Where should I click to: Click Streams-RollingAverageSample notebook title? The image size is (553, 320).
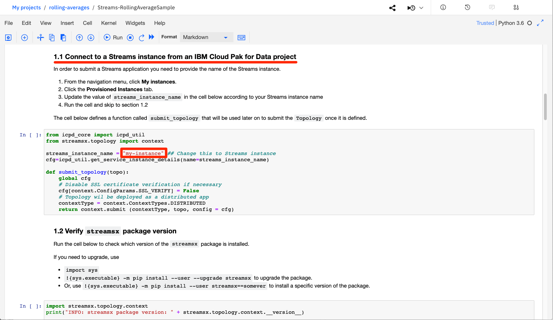point(136,8)
